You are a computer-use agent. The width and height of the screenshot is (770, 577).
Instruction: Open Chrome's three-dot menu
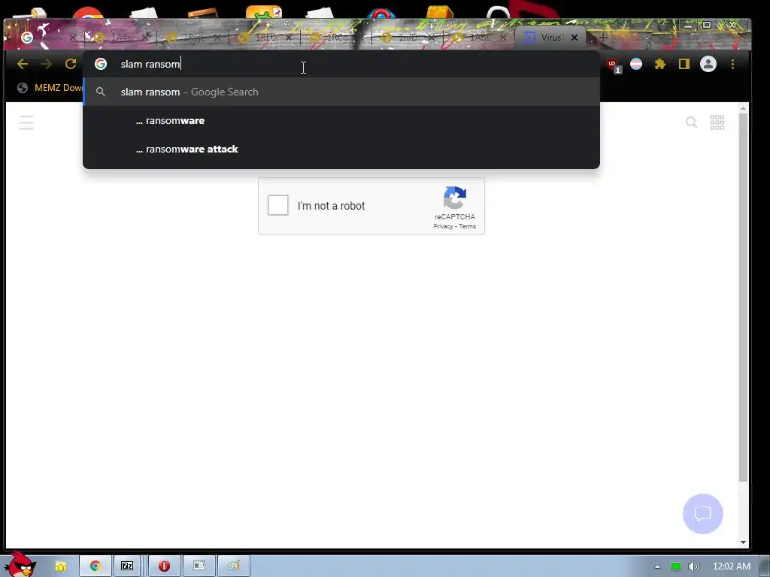[732, 64]
